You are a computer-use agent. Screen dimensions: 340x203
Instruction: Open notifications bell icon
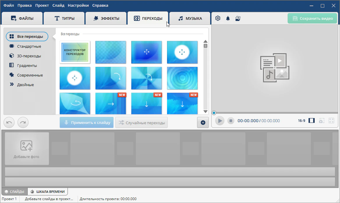[x=228, y=19]
